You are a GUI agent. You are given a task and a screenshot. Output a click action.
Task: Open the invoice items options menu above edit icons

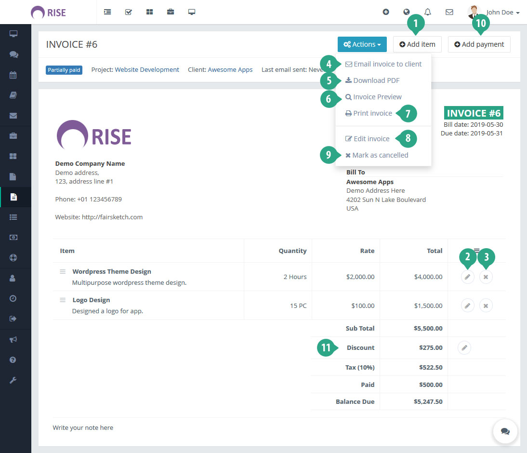coord(476,250)
